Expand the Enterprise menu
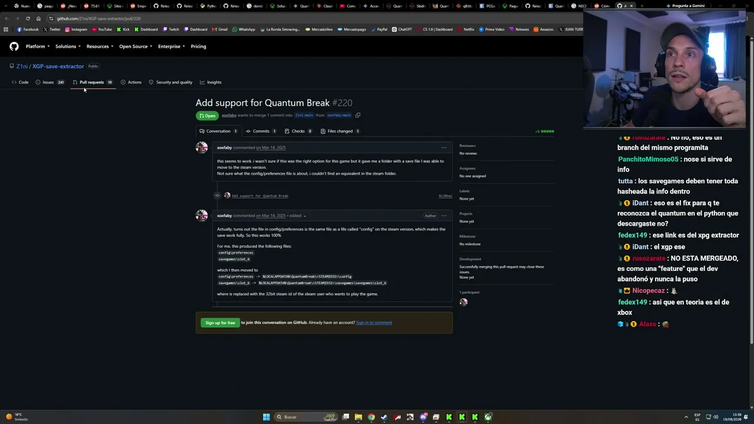Viewport: 754px width, 424px height. click(171, 47)
